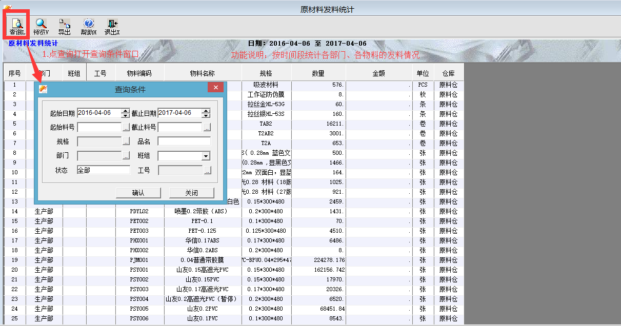Select the PSY004 material code cell

(139, 299)
